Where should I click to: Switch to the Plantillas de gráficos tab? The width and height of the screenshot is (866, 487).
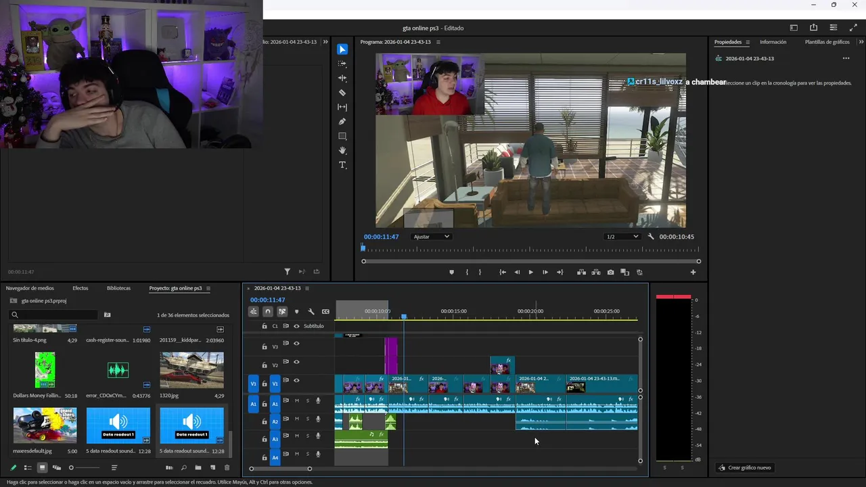827,42
